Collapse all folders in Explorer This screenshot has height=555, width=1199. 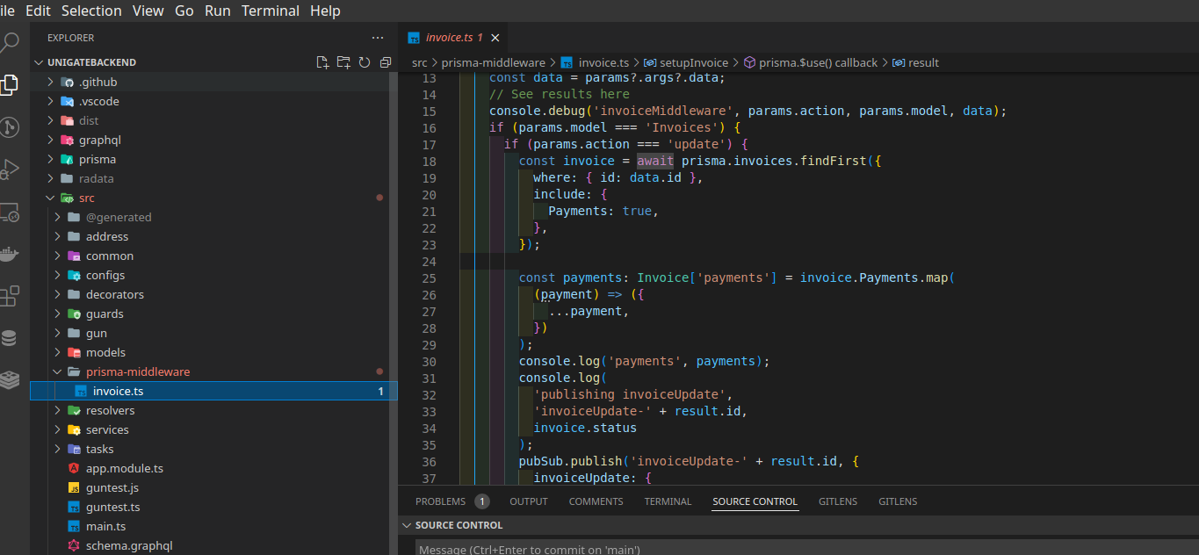pyautogui.click(x=385, y=62)
